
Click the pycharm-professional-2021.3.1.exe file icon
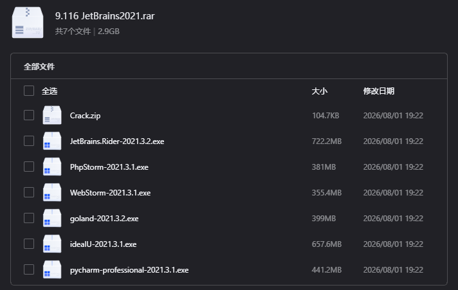(x=52, y=269)
